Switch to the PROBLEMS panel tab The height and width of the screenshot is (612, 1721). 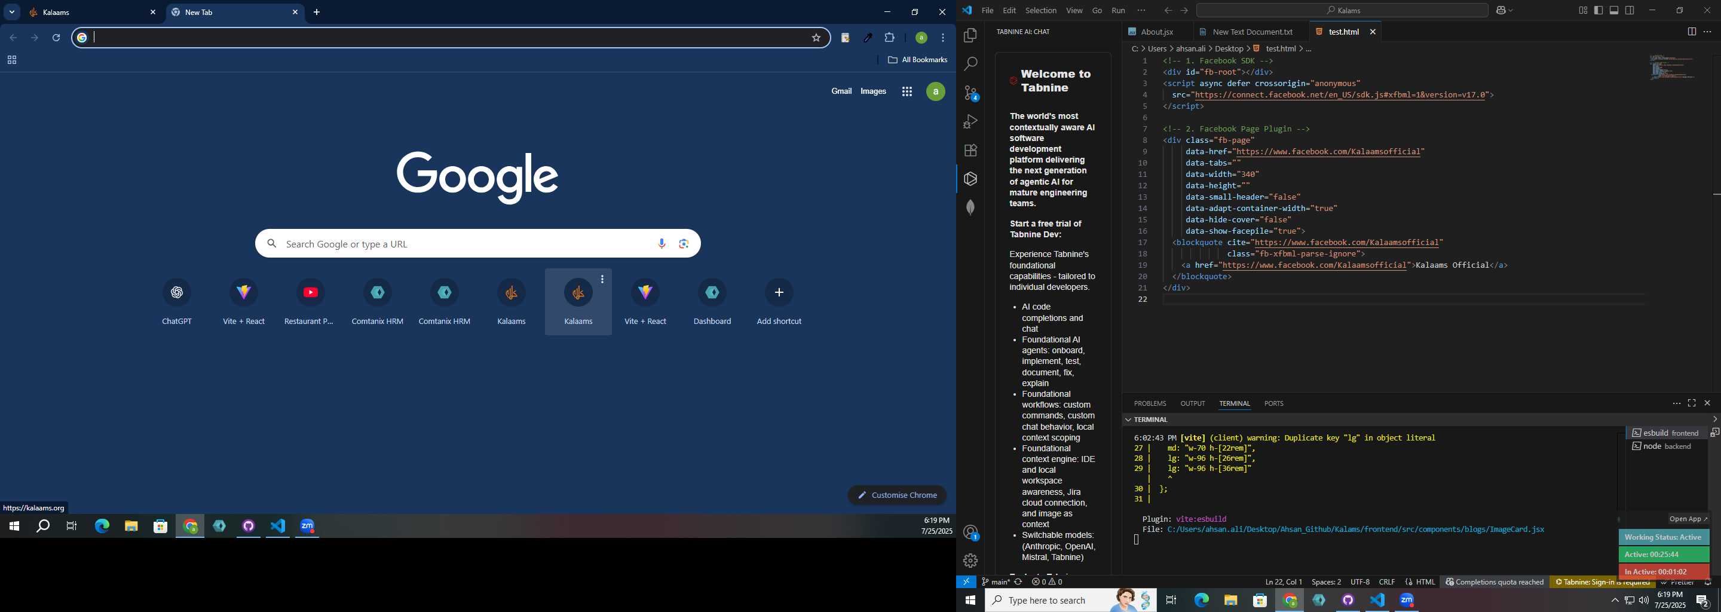1150,403
